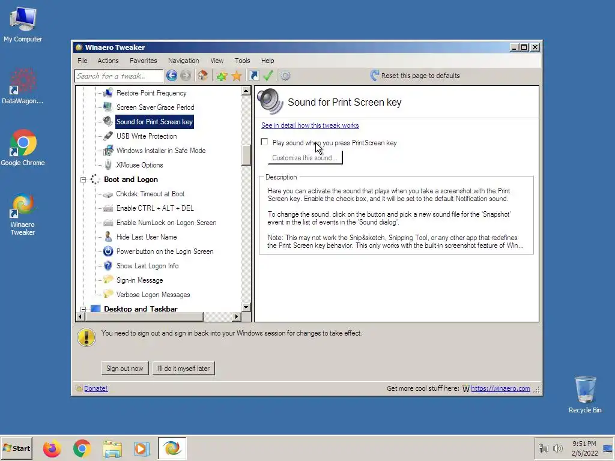
Task: Collapse the Desktop and Taskbar tree group
Action: pyautogui.click(x=83, y=309)
